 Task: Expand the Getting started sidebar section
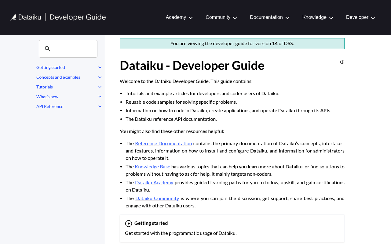click(x=100, y=67)
